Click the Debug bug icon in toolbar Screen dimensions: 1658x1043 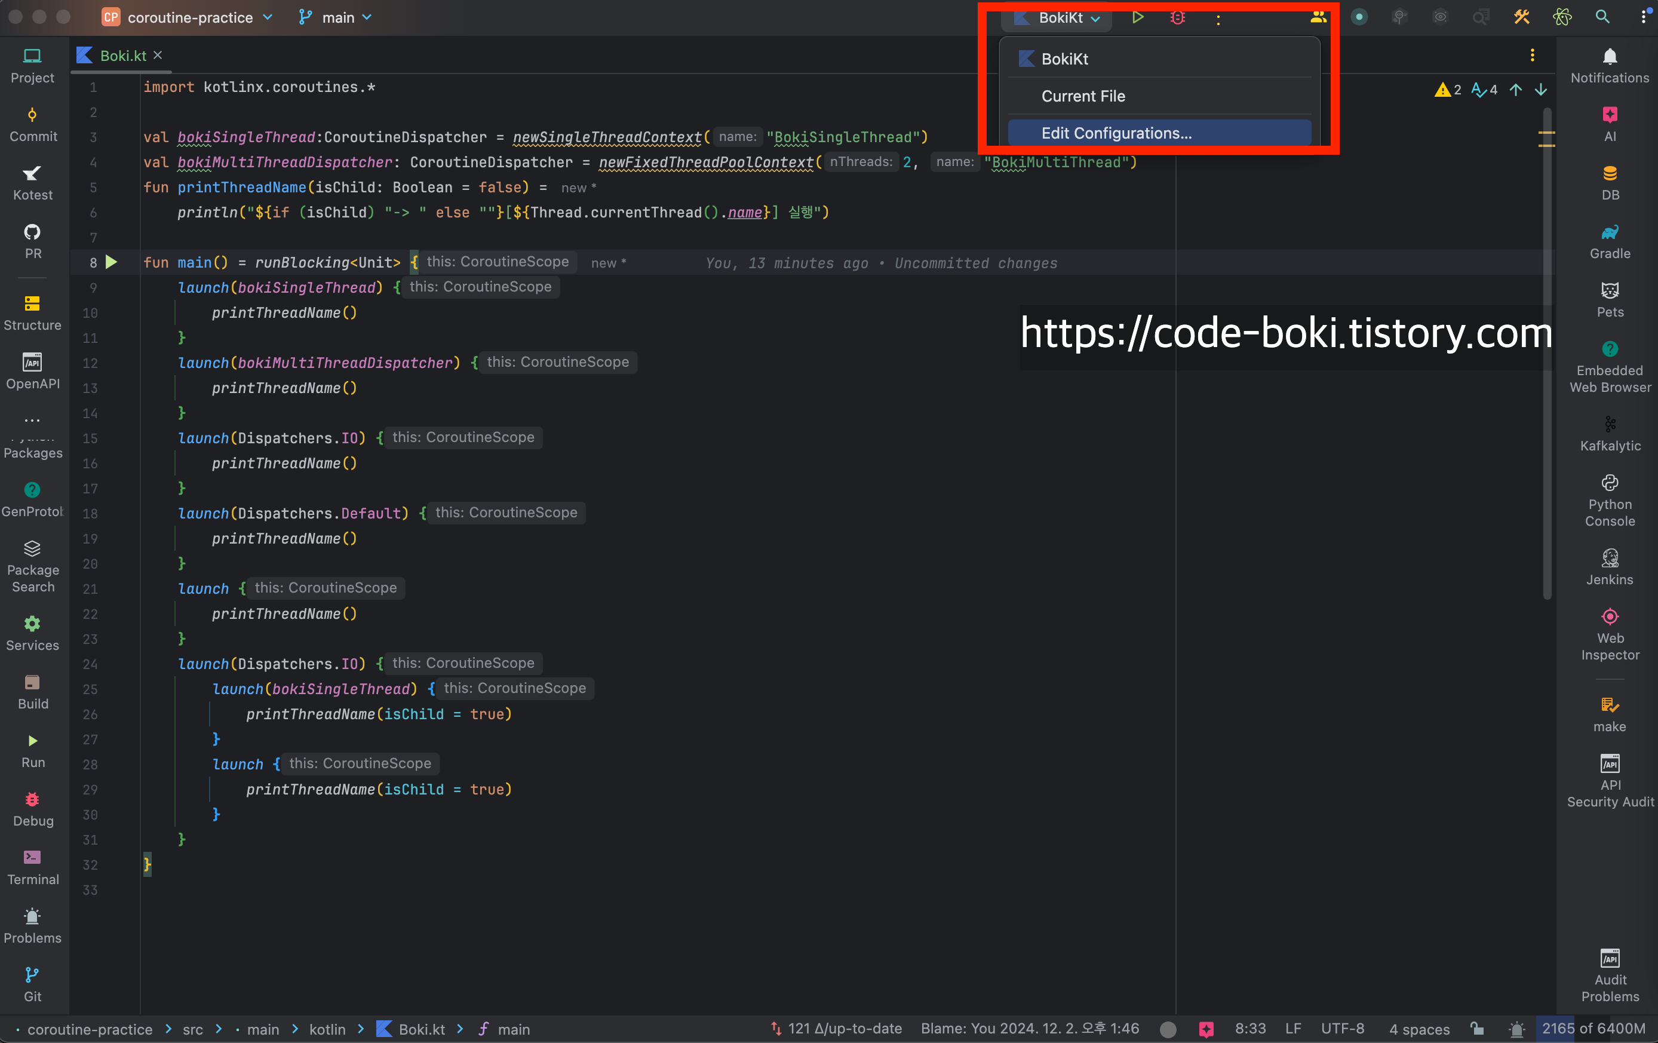click(x=1177, y=17)
